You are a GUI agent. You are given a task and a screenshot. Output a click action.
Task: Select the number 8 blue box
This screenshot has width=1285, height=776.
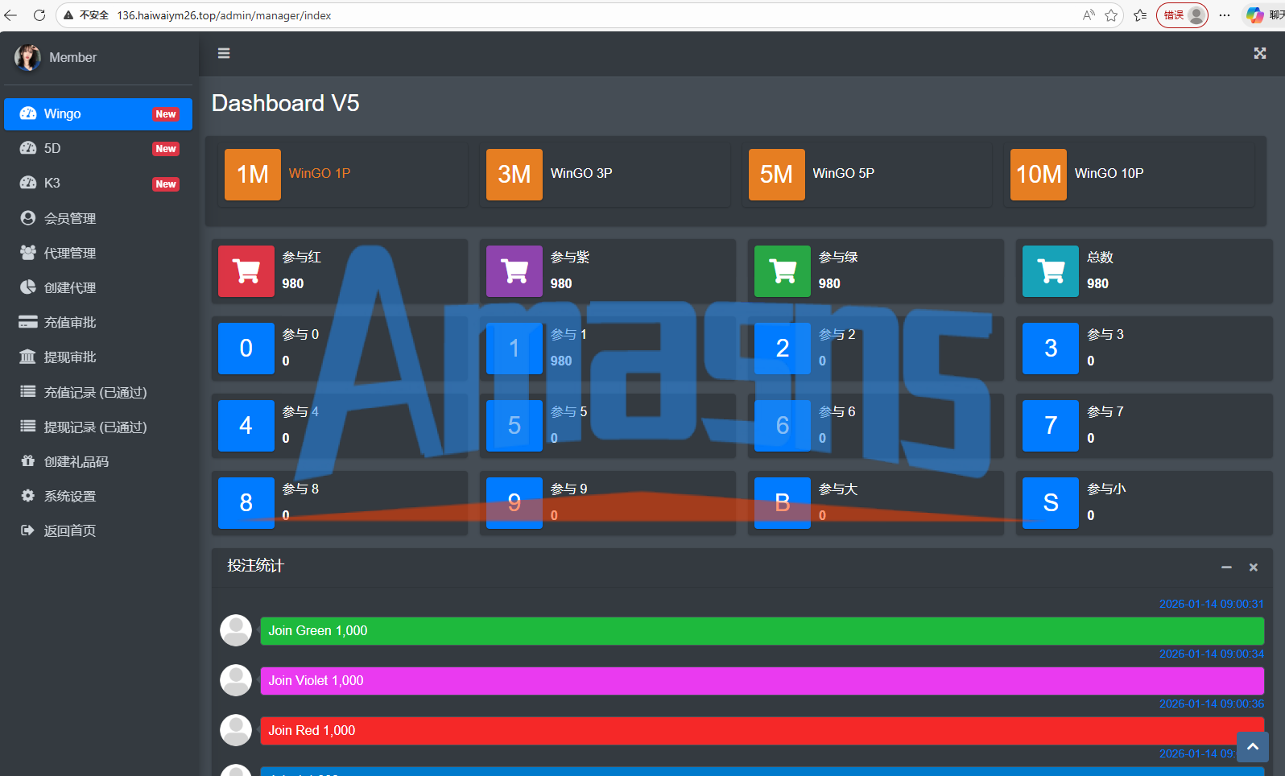coord(246,502)
